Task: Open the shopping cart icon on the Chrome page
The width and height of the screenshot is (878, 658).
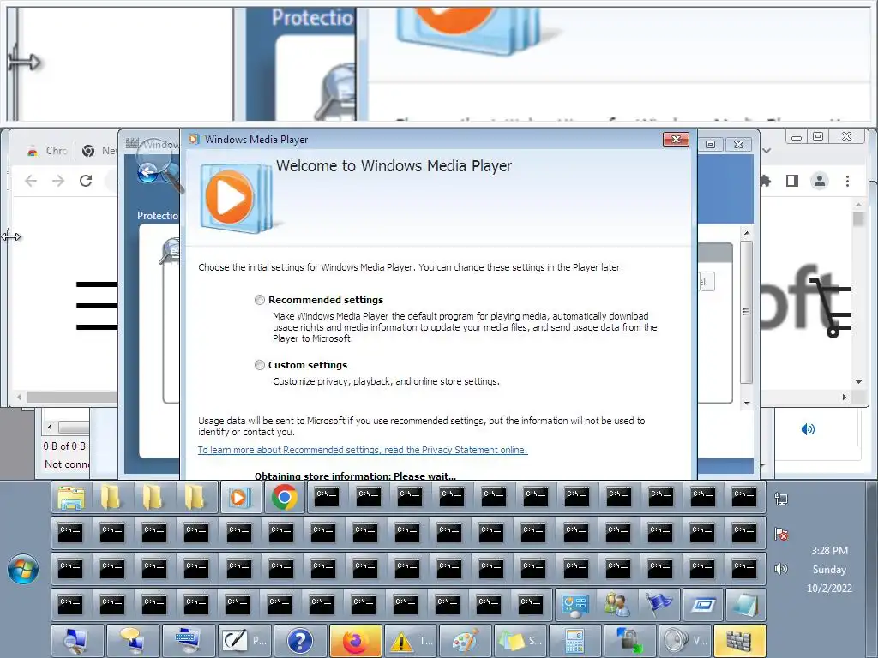Action: pyautogui.click(x=833, y=308)
